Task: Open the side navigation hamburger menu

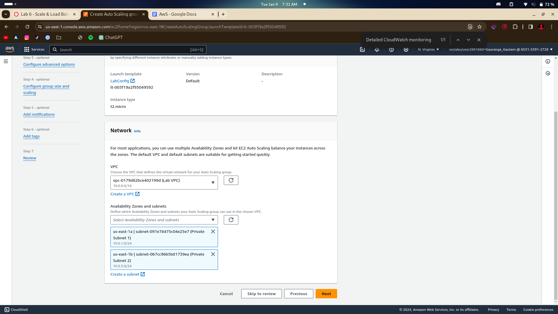Action: [6, 61]
